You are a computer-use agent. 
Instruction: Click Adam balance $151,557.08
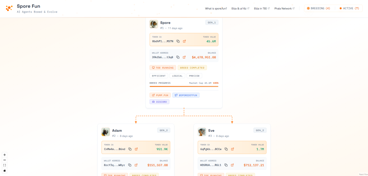158,165
